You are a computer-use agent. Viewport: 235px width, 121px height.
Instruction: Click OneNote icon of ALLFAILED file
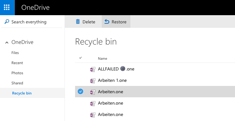click(93, 70)
